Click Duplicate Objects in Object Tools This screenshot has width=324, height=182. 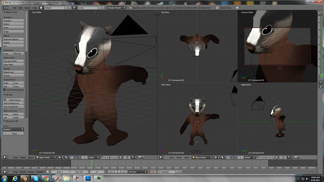click(x=13, y=39)
